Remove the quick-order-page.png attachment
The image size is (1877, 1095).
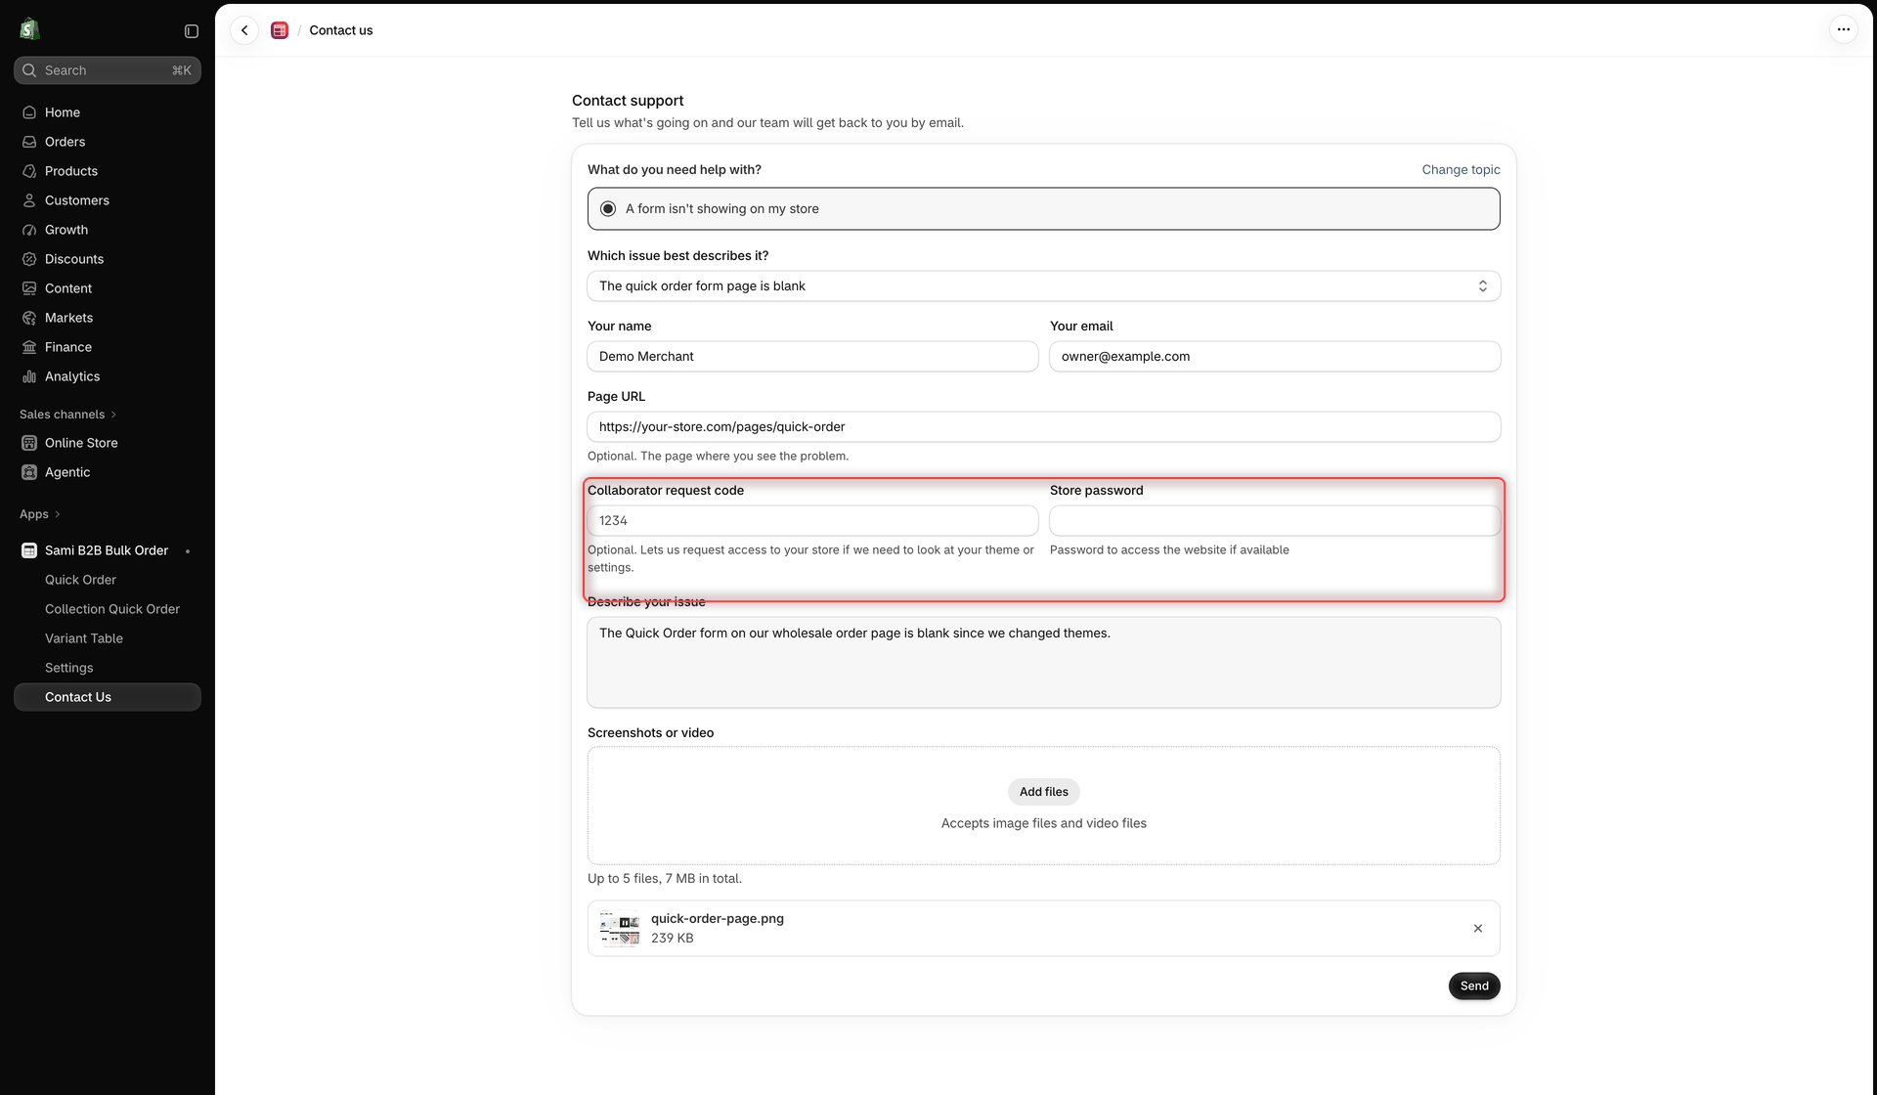pyautogui.click(x=1477, y=928)
